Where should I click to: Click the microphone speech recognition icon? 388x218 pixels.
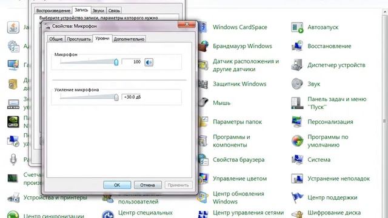[x=13, y=160]
